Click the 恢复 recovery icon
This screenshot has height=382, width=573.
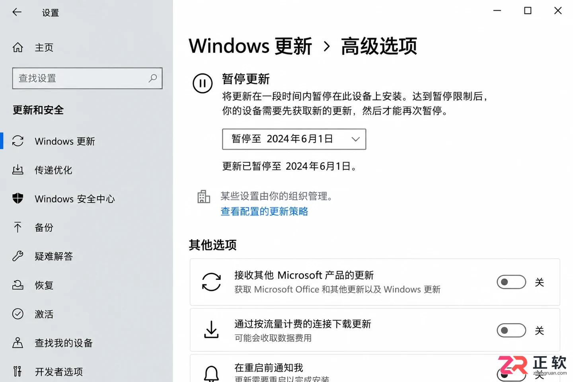[18, 285]
